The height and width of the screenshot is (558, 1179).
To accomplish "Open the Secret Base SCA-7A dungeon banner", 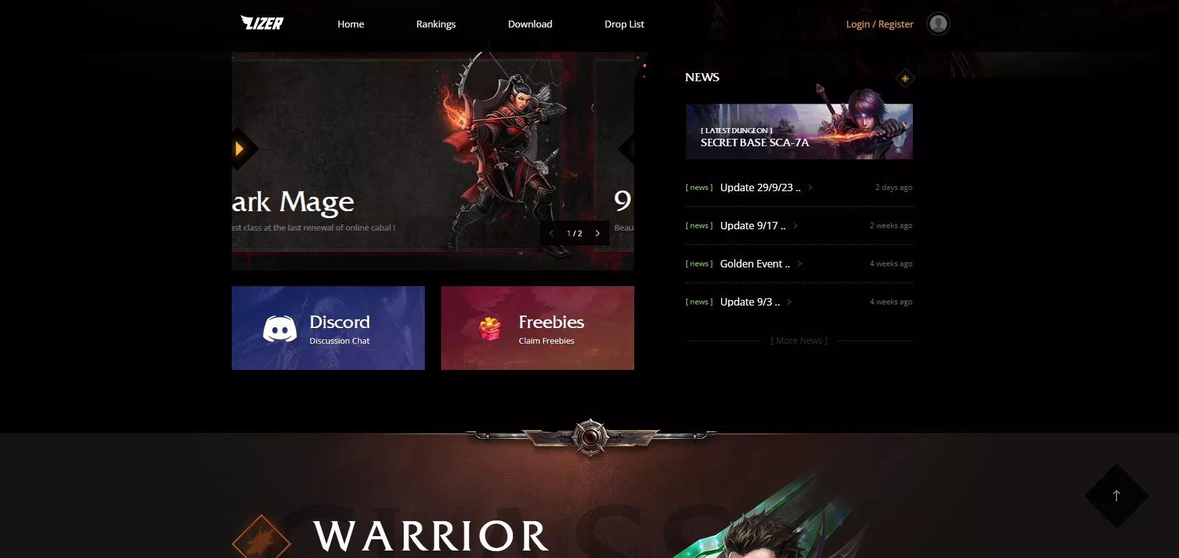I will click(799, 131).
